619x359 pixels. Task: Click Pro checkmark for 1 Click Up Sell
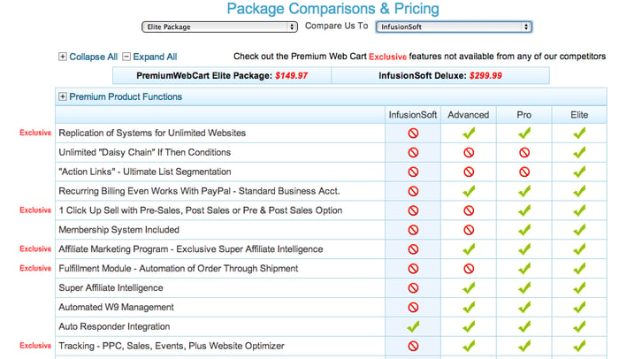pos(524,210)
